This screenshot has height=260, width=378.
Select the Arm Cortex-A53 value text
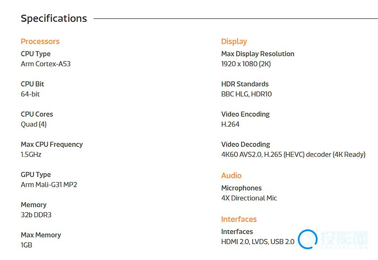point(45,64)
